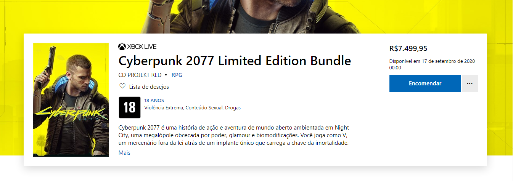Click the game description paragraph

[x=234, y=135]
